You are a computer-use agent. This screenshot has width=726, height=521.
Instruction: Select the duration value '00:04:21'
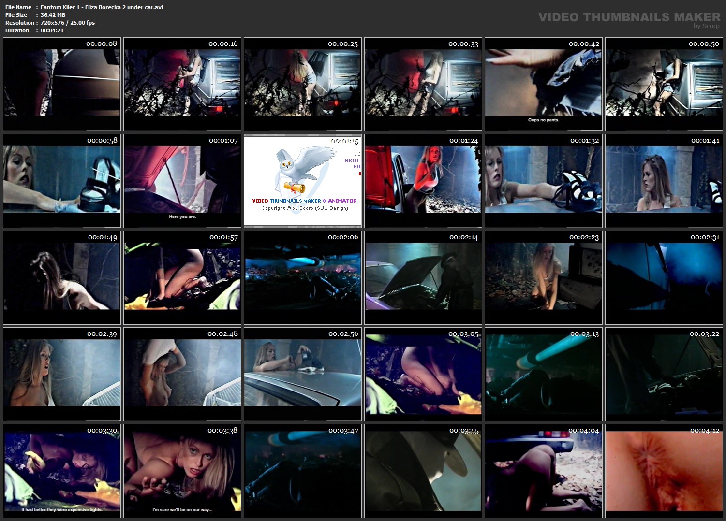tap(52, 30)
